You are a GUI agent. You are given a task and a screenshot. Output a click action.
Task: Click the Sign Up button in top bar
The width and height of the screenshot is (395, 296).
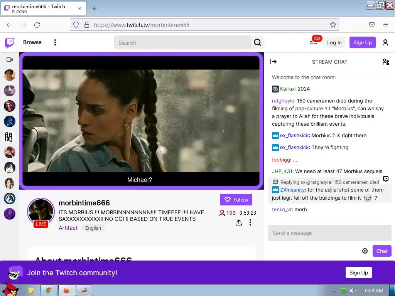click(362, 42)
